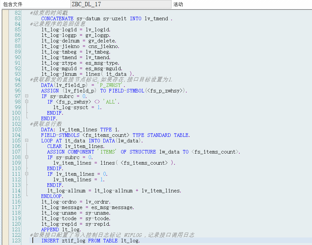The image size is (312, 245).
Task: Click the CONCATENATE keyword on line 83
Action: [x=57, y=19]
